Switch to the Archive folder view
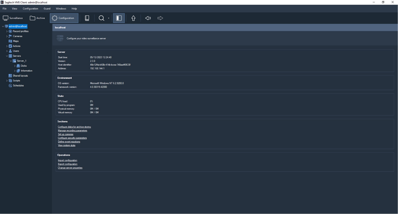Viewport: 398px width, 214px height. pyautogui.click(x=37, y=18)
